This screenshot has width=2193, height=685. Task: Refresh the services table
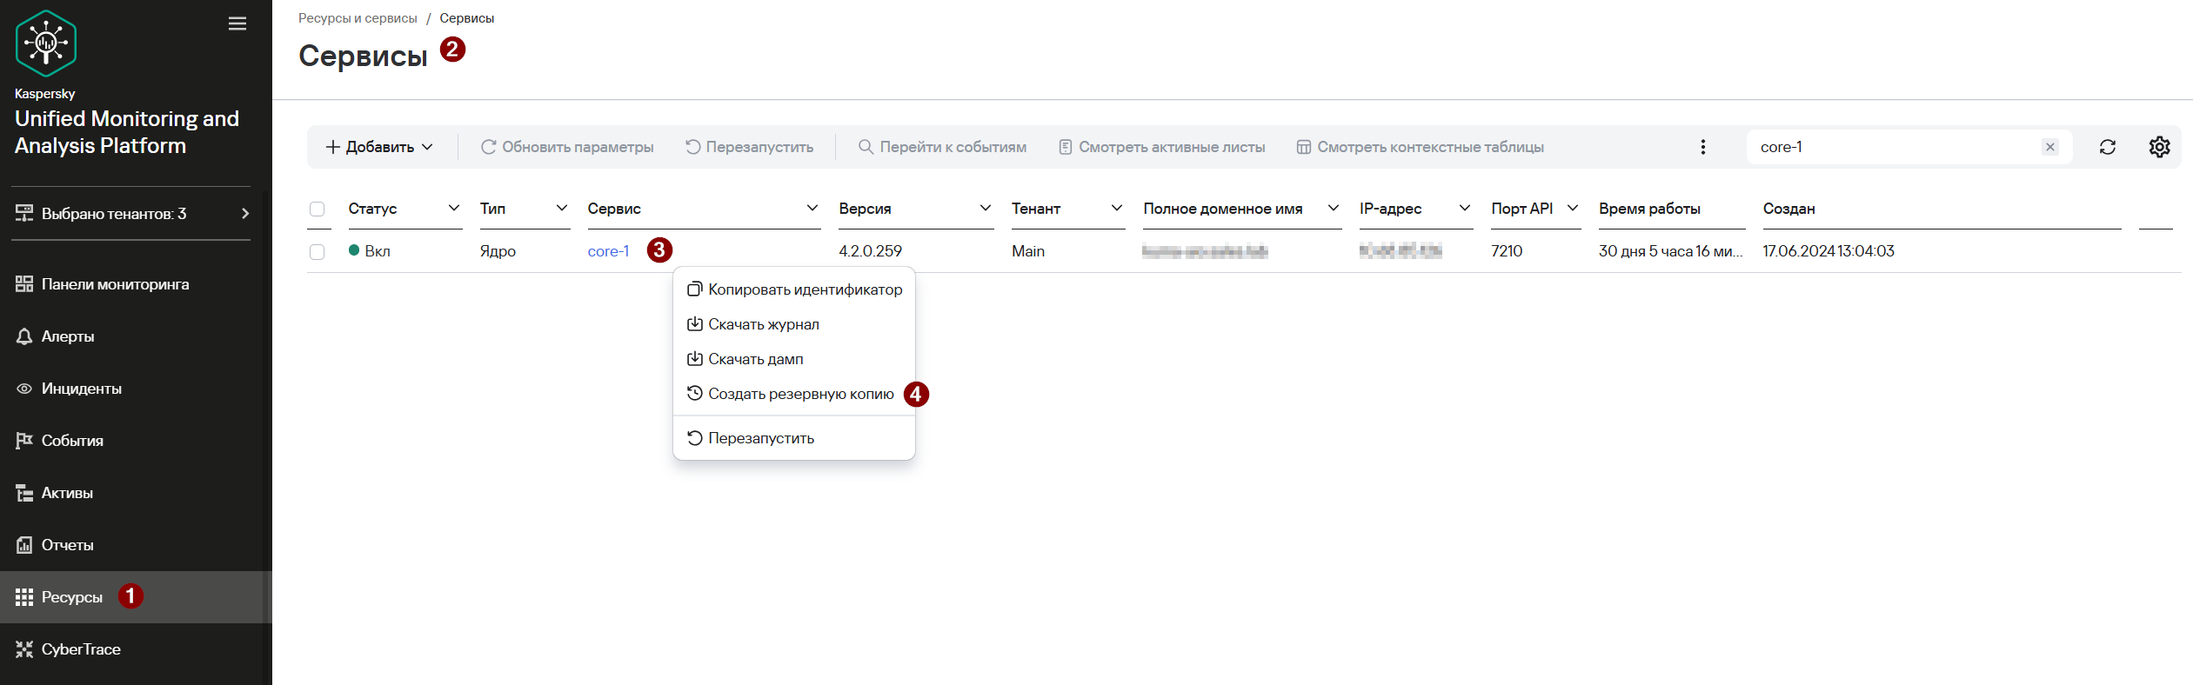pos(2108,147)
